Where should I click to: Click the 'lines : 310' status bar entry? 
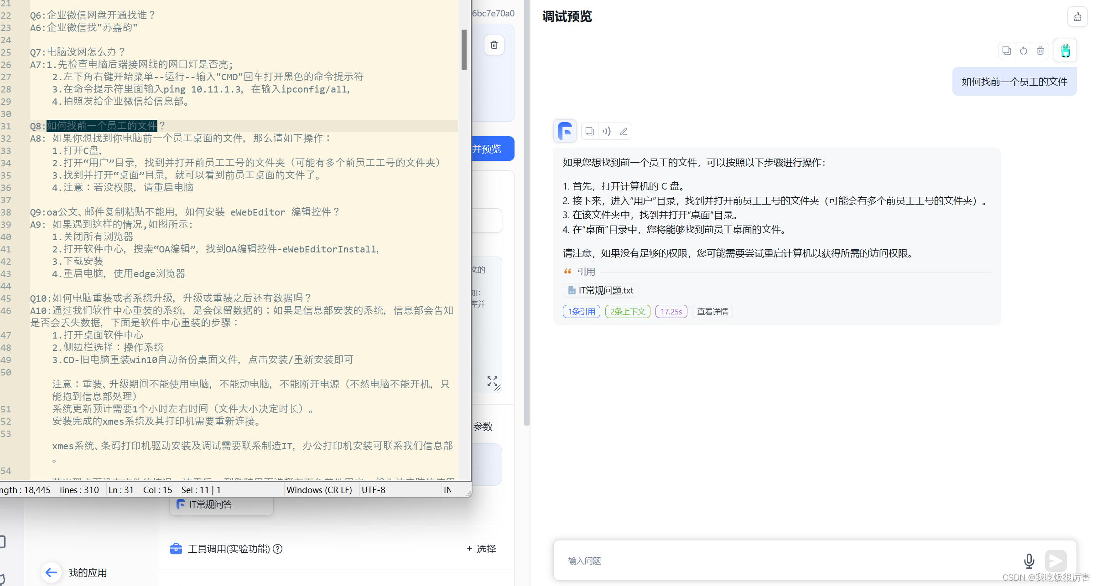point(79,490)
